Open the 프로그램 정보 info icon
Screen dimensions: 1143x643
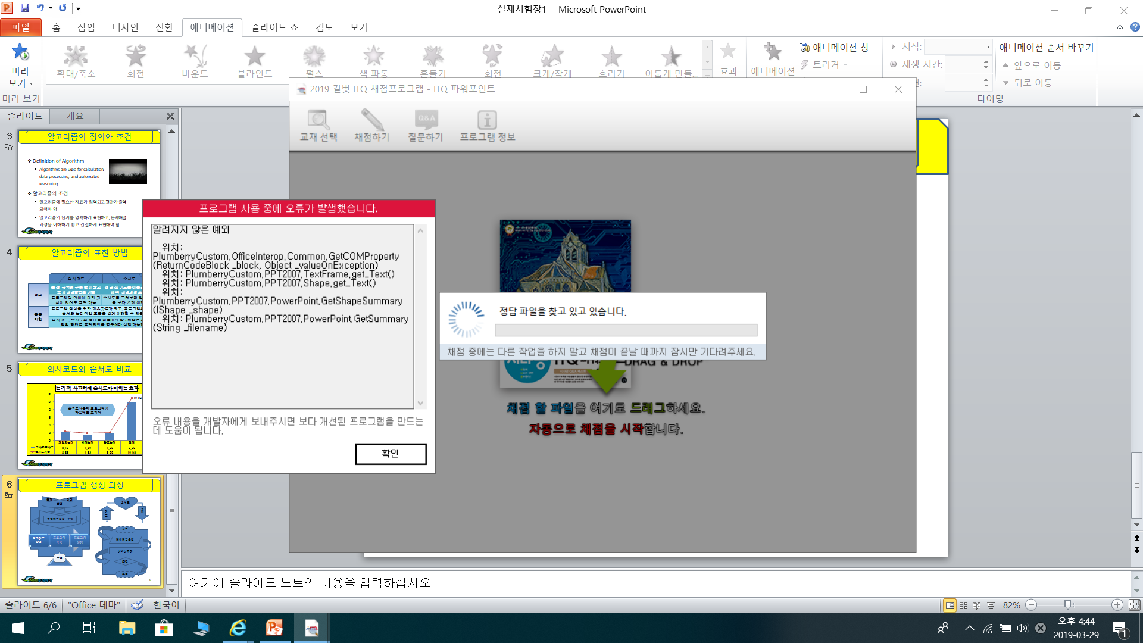coord(487,121)
